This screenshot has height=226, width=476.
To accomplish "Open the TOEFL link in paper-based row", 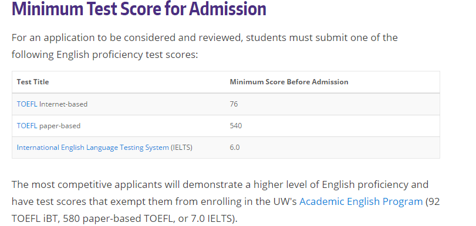I will tap(27, 126).
